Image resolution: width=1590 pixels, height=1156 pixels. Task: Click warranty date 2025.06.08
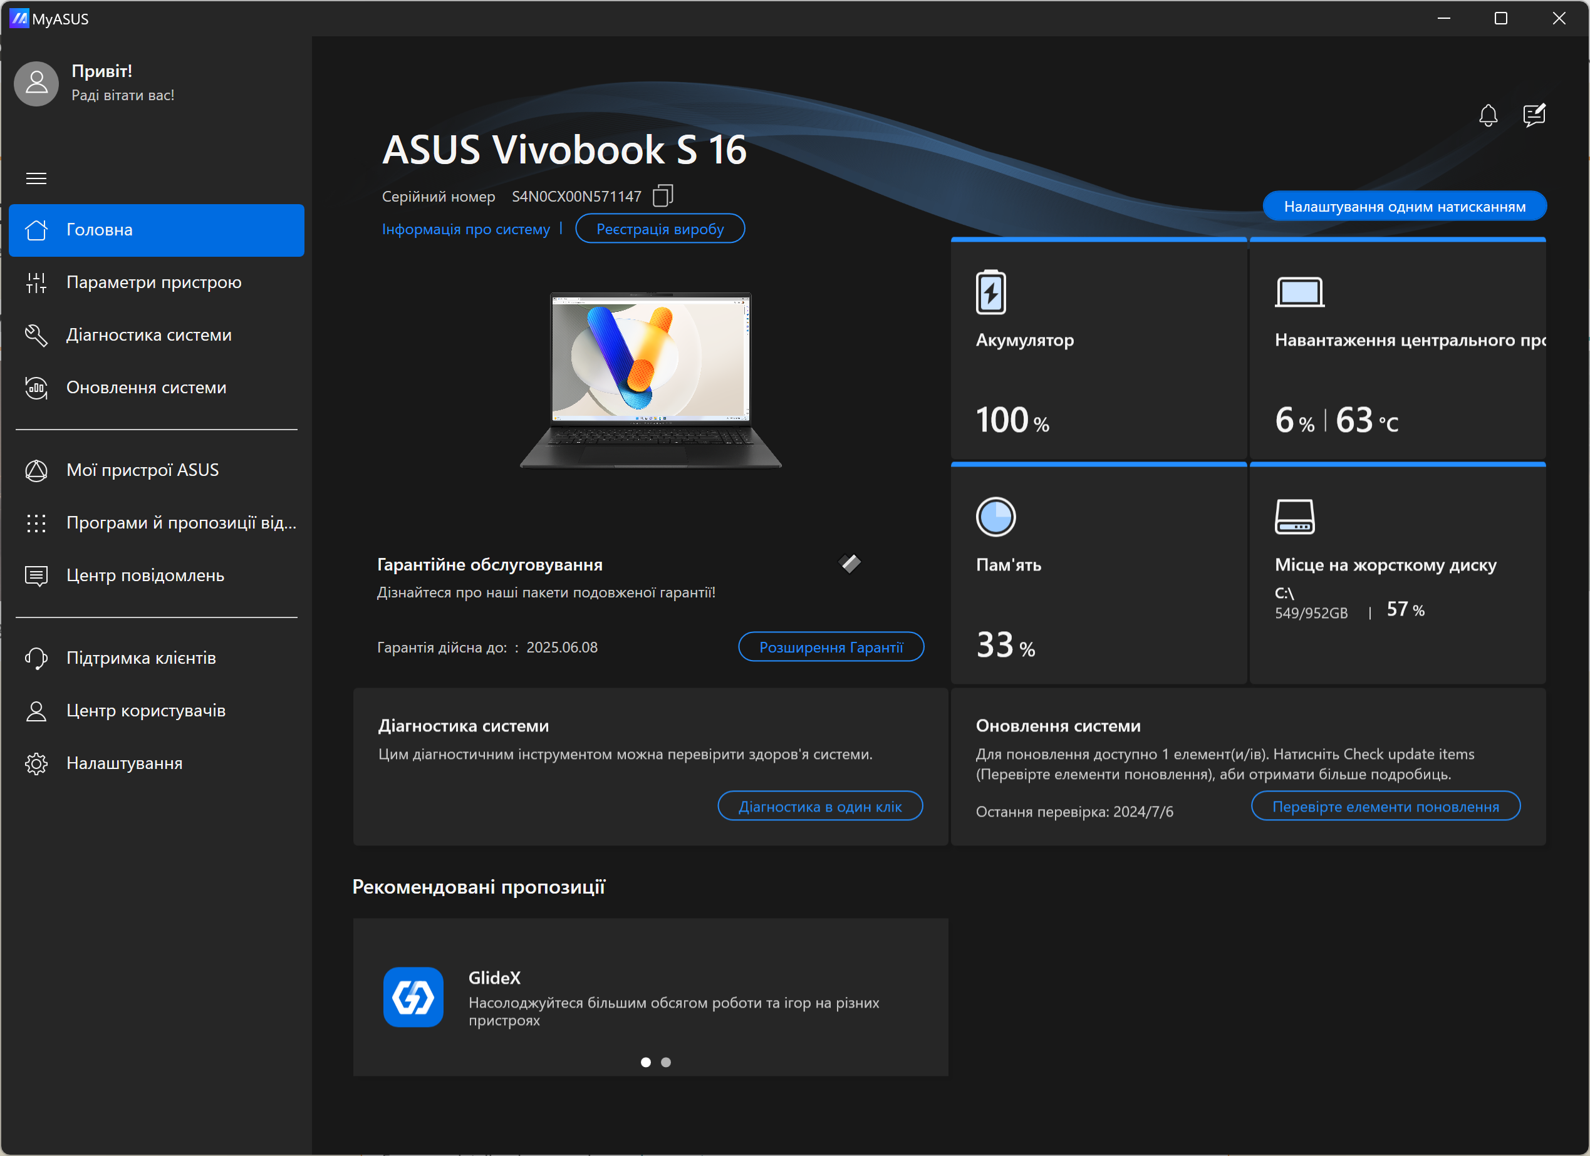(x=561, y=648)
